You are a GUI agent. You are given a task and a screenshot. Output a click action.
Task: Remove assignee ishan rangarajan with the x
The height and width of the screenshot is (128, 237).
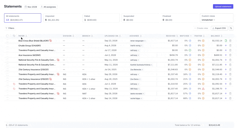(x=145, y=41)
